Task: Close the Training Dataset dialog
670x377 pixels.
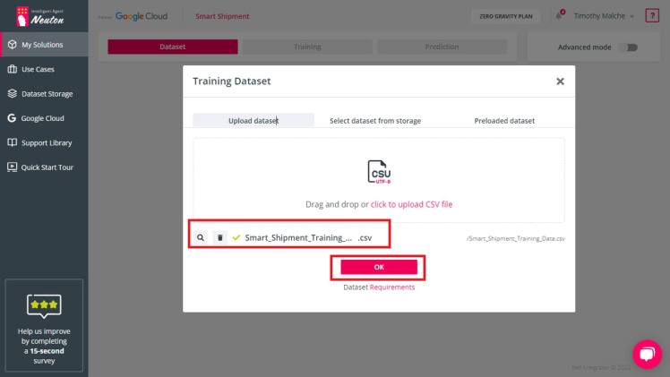Action: tap(560, 81)
